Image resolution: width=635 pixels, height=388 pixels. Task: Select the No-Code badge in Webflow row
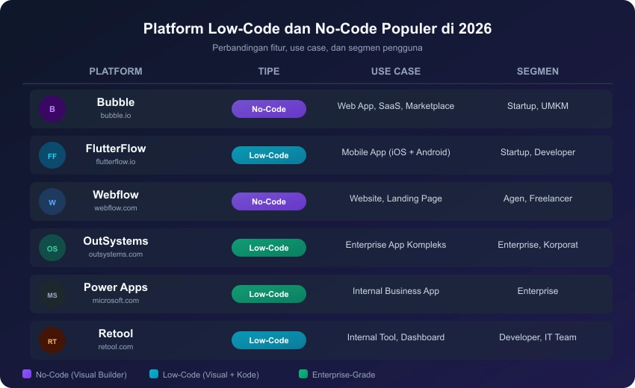click(x=269, y=201)
